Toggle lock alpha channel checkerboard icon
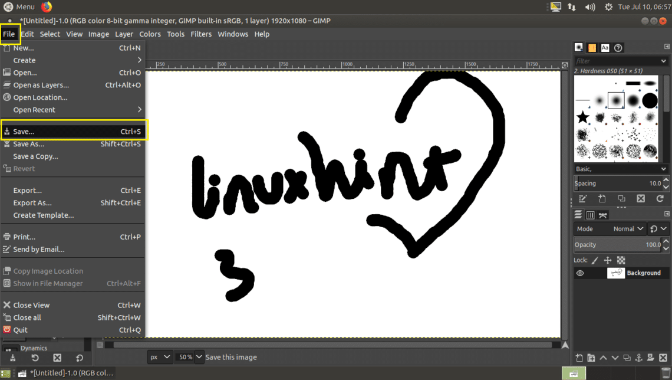 coord(621,260)
